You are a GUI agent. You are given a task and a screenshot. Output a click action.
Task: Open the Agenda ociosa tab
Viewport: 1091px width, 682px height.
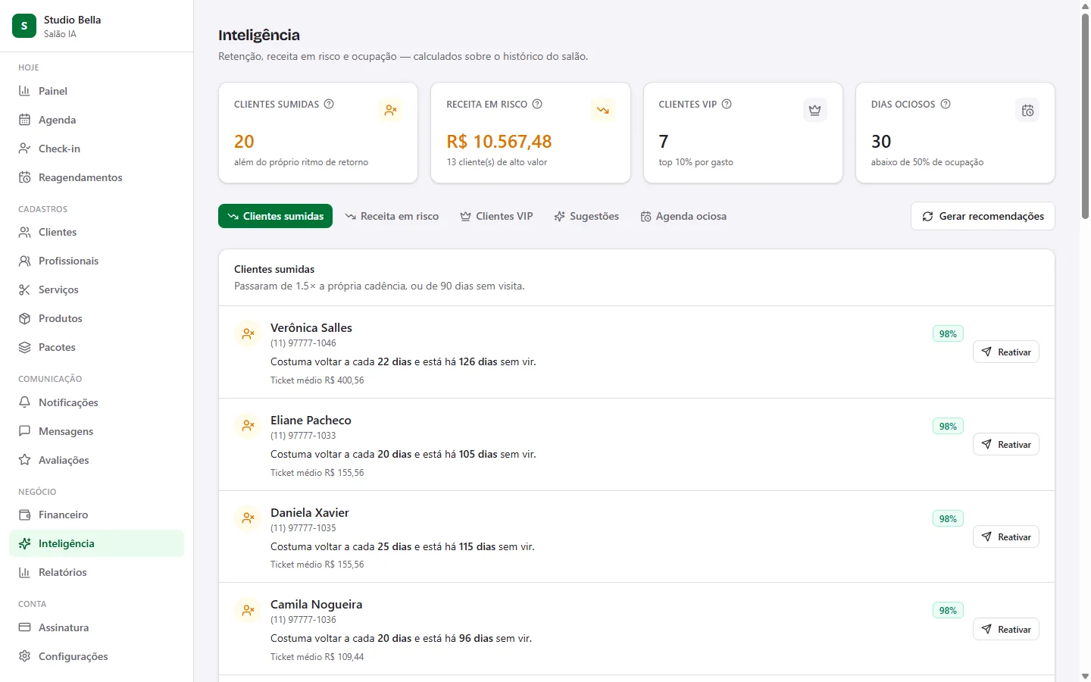tap(683, 216)
